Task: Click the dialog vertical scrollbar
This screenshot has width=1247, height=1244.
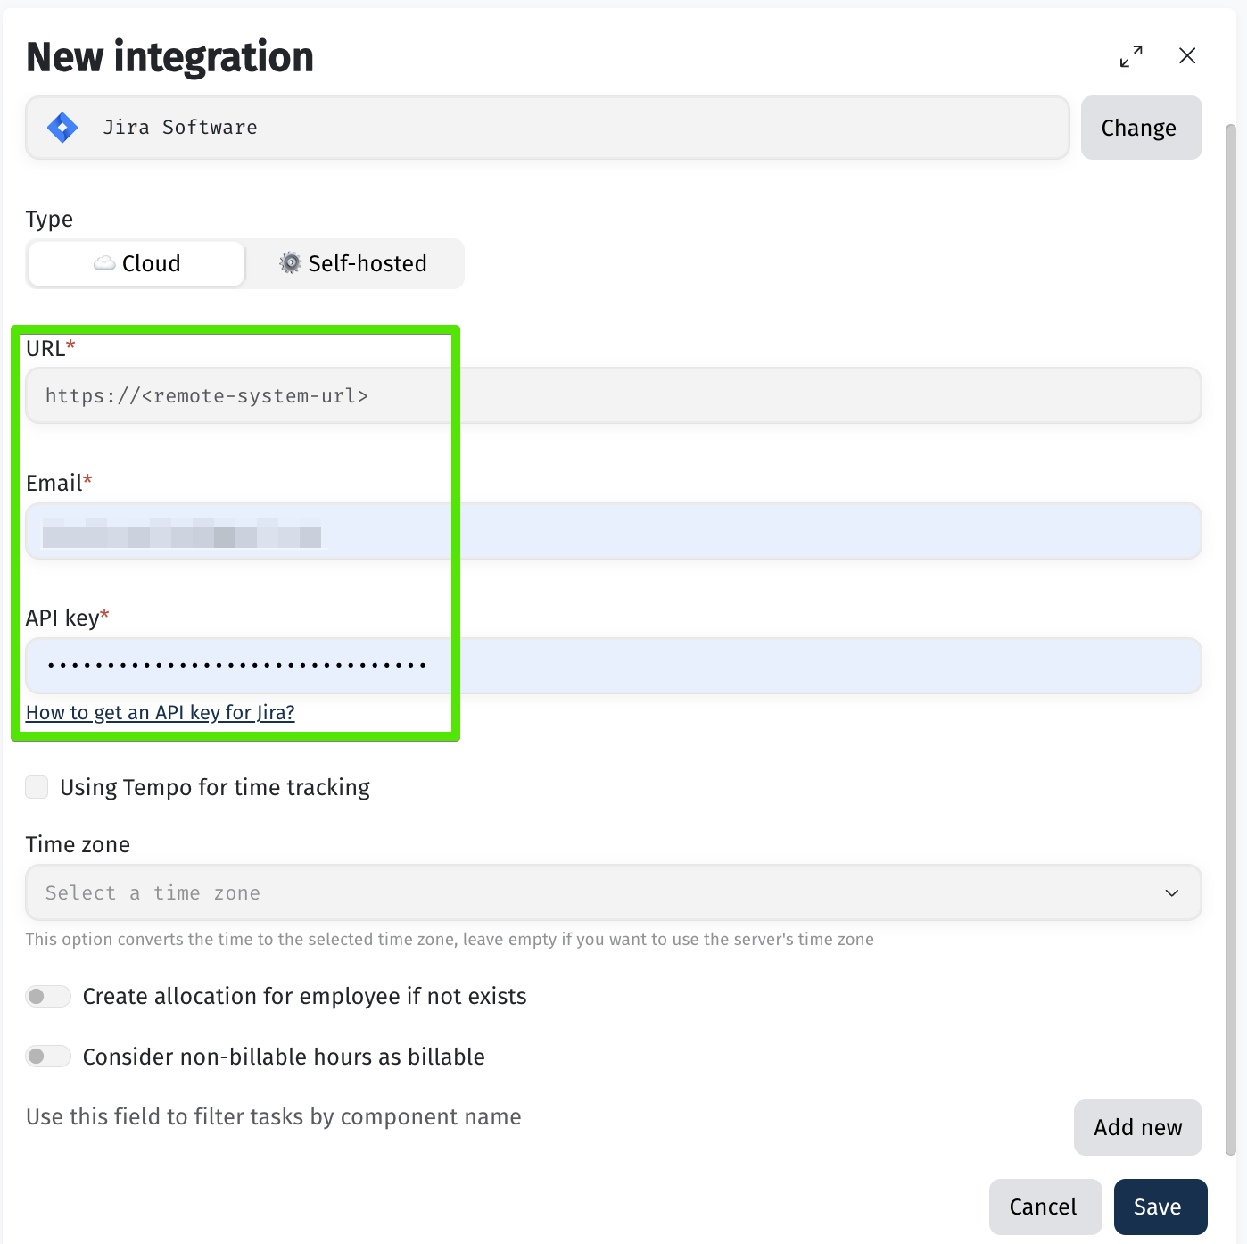Action: pyautogui.click(x=1231, y=638)
